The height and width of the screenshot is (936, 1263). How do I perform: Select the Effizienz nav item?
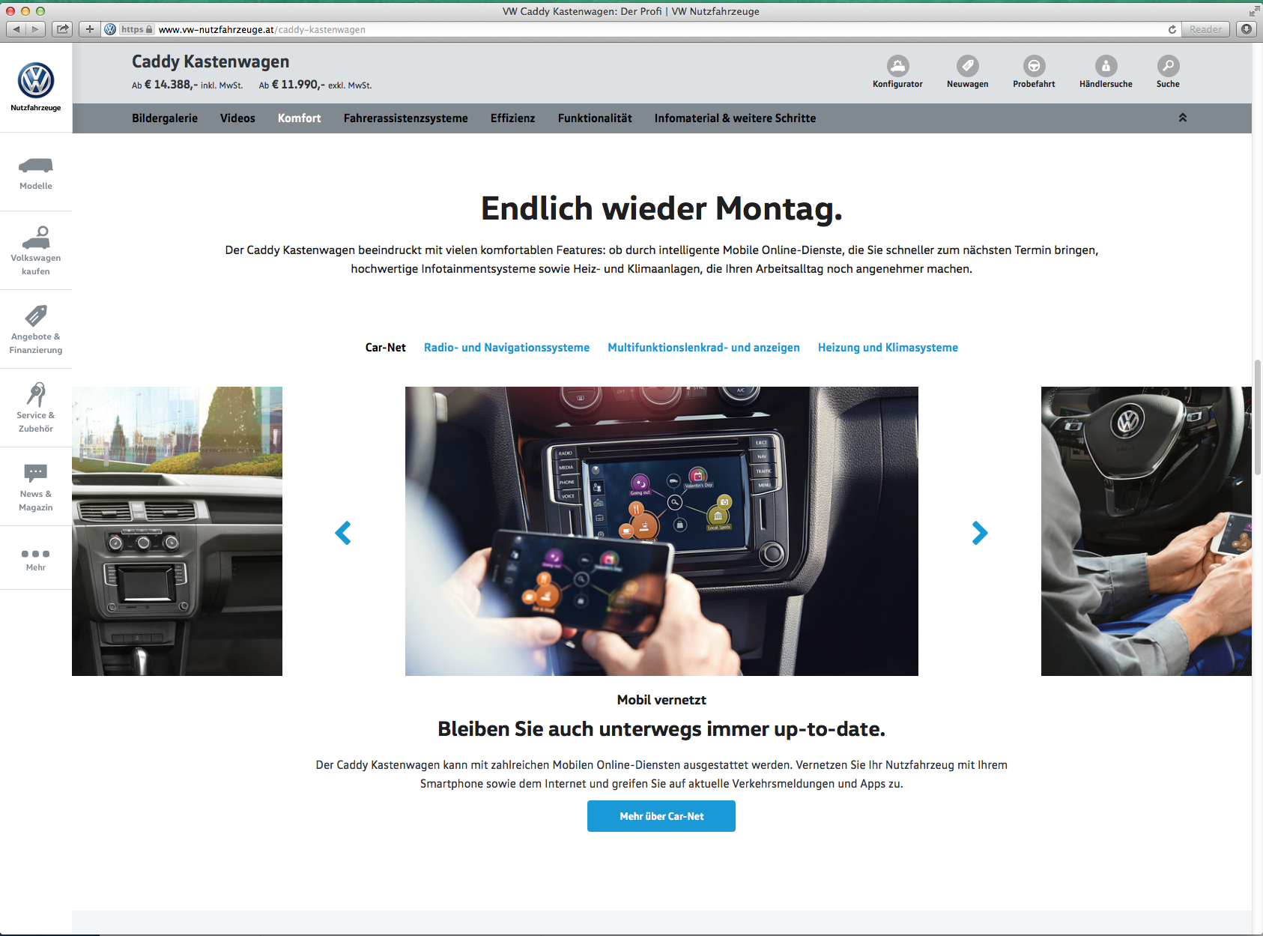click(513, 118)
